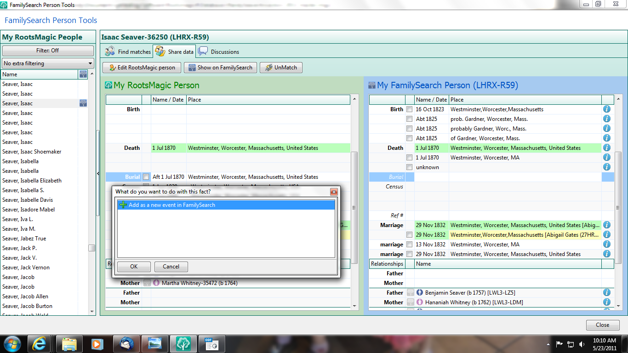Tick checkbox for of Gardner, Worcester, Mass.
This screenshot has height=353, width=628.
pos(409,138)
